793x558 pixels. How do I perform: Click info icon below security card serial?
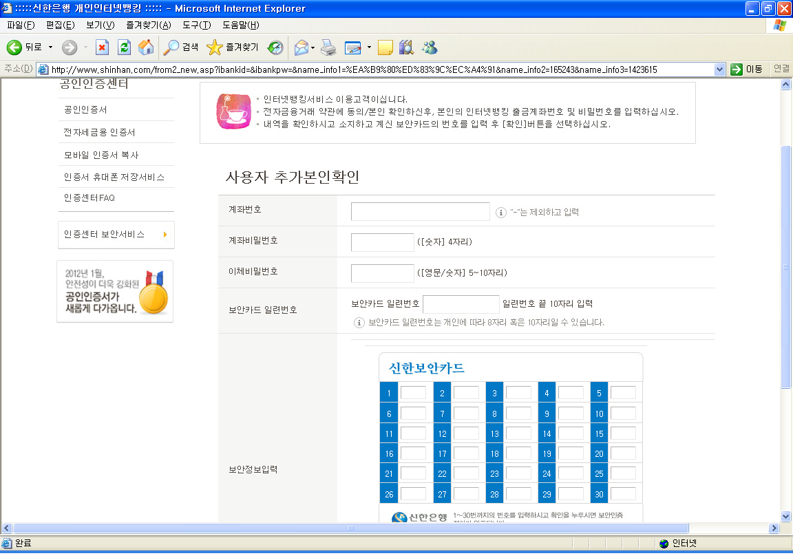359,323
